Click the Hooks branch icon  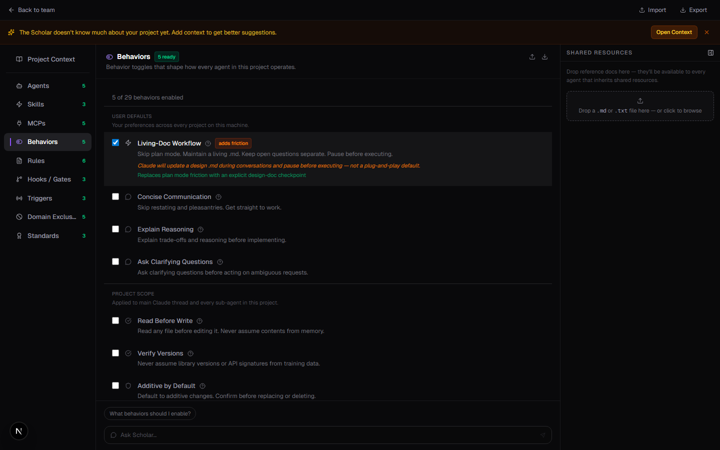pyautogui.click(x=19, y=179)
